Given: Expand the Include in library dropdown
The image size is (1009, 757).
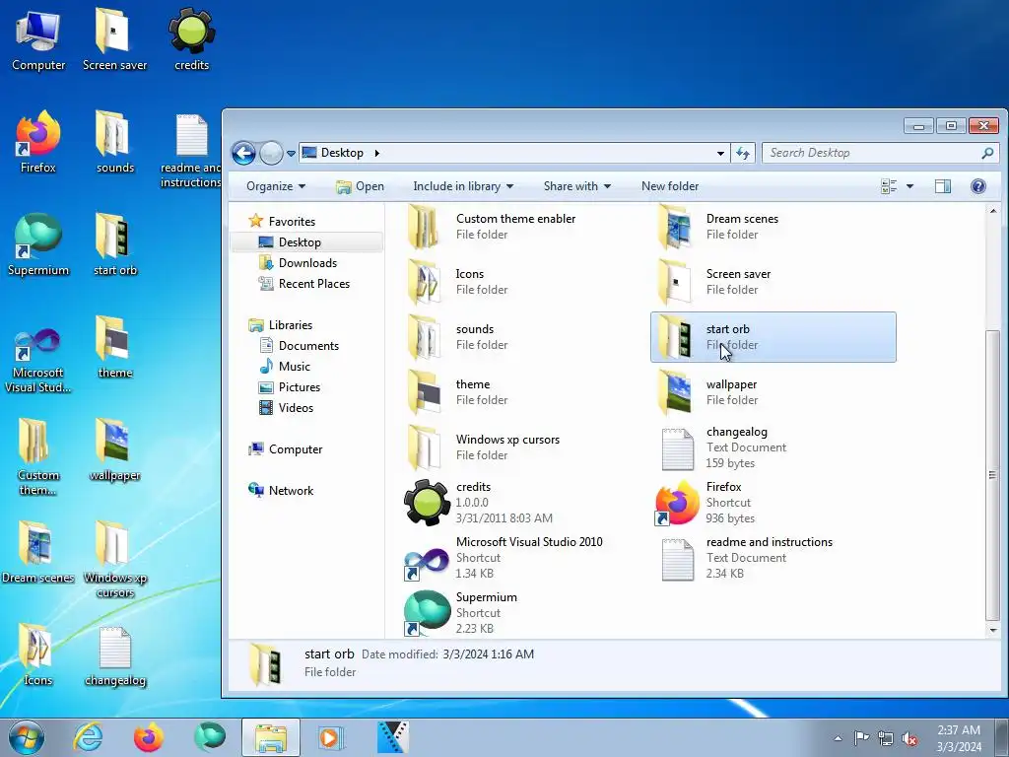Looking at the screenshot, I should [463, 186].
